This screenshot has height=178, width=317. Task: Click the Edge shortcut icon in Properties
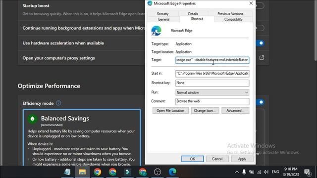pyautogui.click(x=157, y=31)
